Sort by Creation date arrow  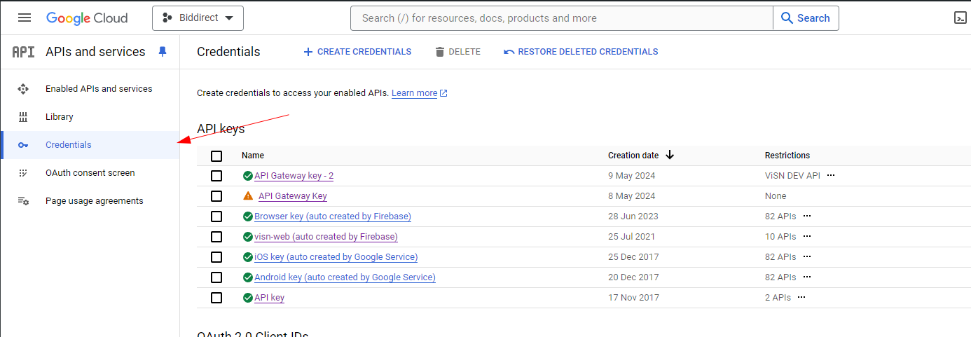pyautogui.click(x=670, y=155)
